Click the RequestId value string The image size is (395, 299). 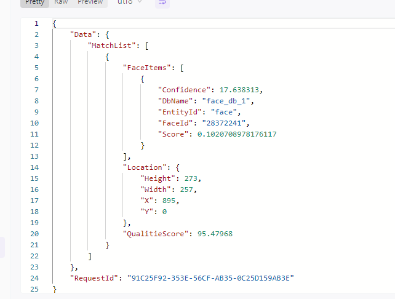point(210,278)
